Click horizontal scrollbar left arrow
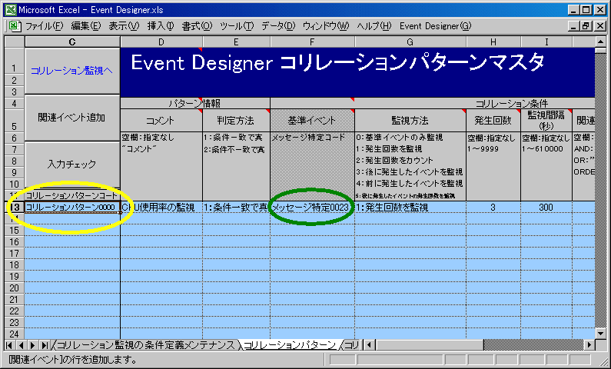The height and width of the screenshot is (369, 611). 370,345
